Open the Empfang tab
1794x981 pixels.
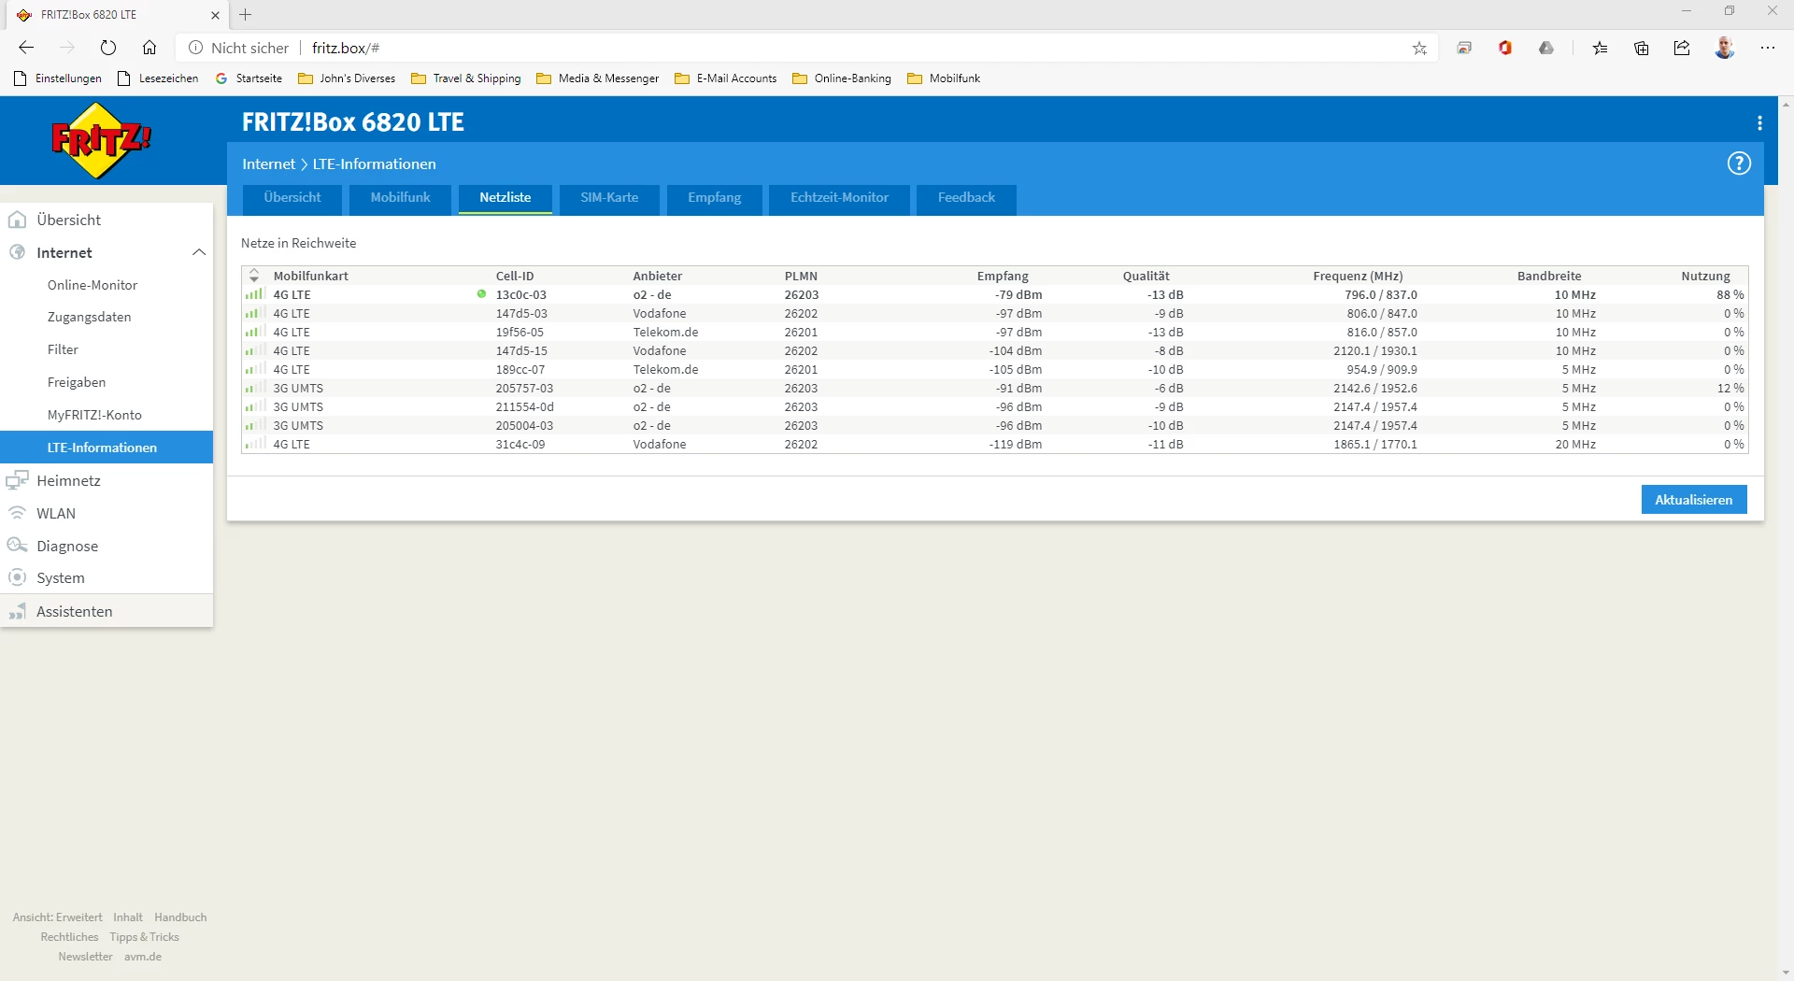[x=714, y=198]
